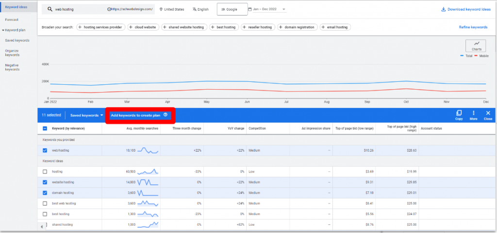This screenshot has width=497, height=233.
Task: Close the blue selection bar
Action: point(488,113)
